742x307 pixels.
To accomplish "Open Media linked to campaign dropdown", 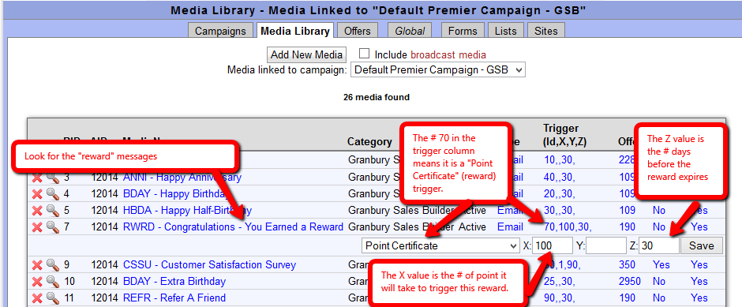I will (x=438, y=70).
